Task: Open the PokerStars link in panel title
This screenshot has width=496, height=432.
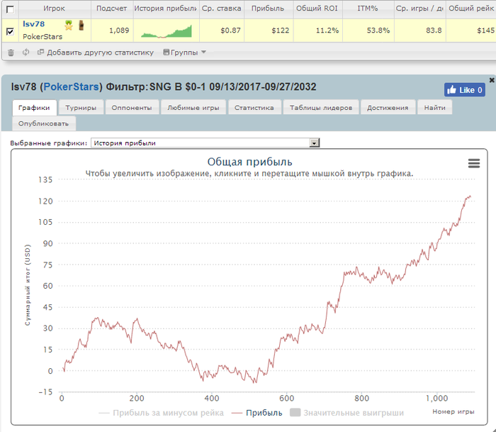Action: pos(72,87)
